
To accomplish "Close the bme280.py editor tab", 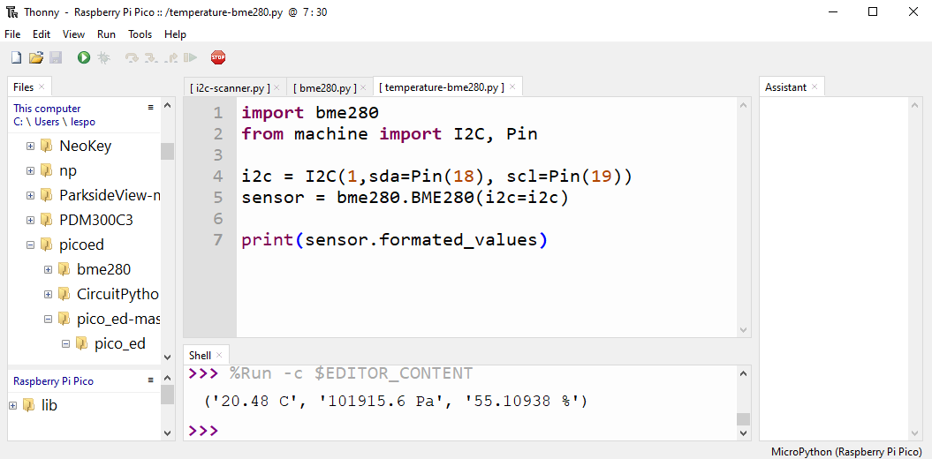I will click(363, 87).
